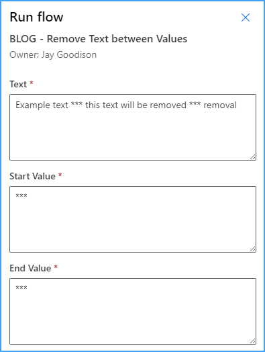
Task: Click the red asterisk beside Text
Action: (x=32, y=83)
